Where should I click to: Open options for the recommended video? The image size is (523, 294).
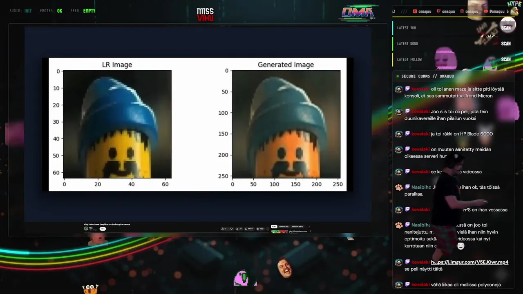point(311,231)
